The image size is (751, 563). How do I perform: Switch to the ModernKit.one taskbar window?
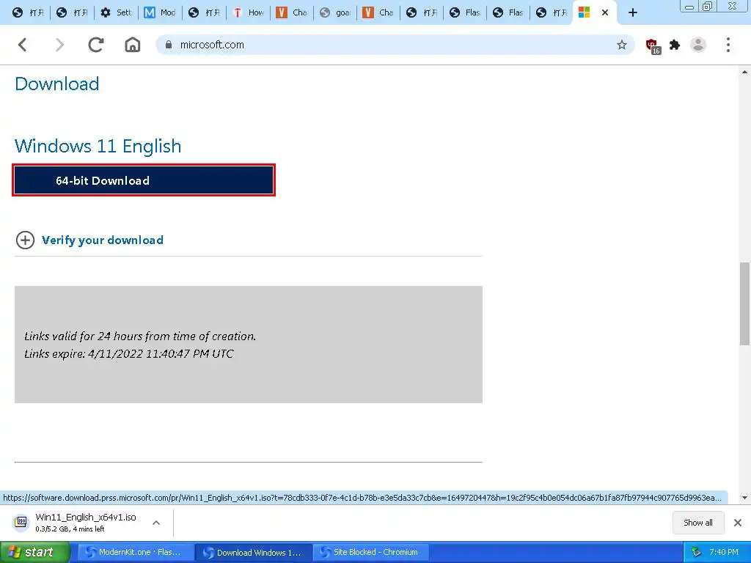[x=136, y=552]
